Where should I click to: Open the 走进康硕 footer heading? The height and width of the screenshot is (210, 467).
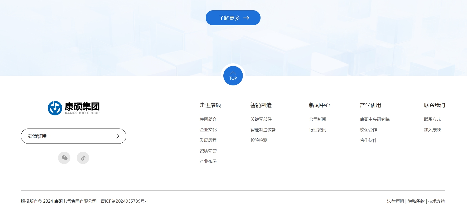tap(210, 105)
